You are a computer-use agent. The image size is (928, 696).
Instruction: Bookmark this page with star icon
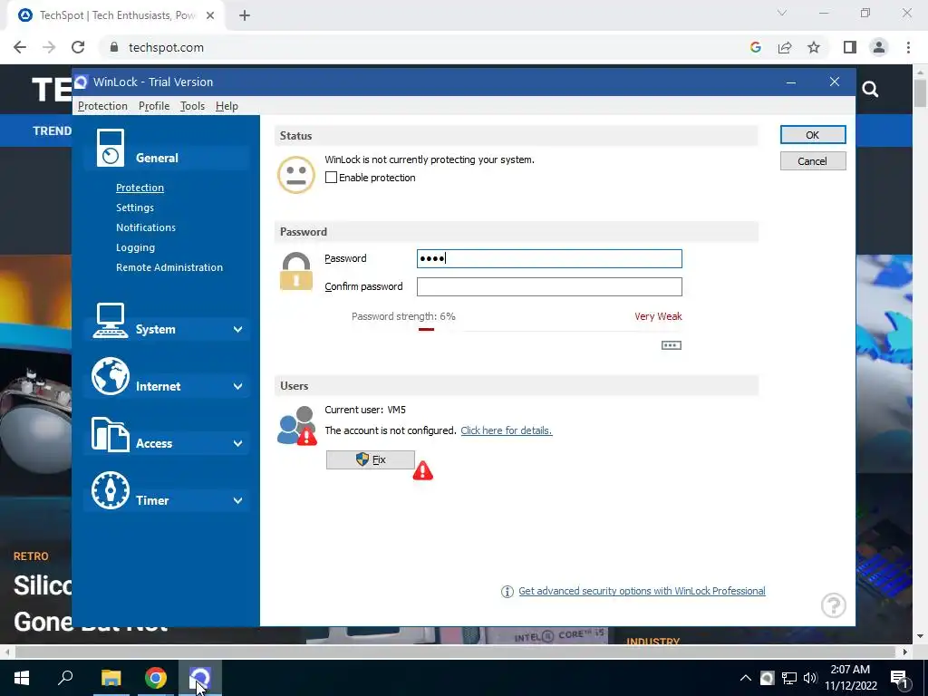pos(814,47)
